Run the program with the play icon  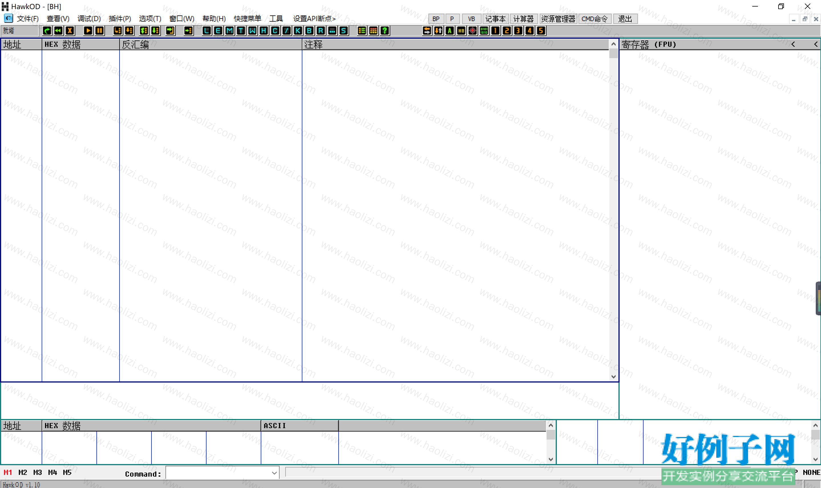(88, 31)
